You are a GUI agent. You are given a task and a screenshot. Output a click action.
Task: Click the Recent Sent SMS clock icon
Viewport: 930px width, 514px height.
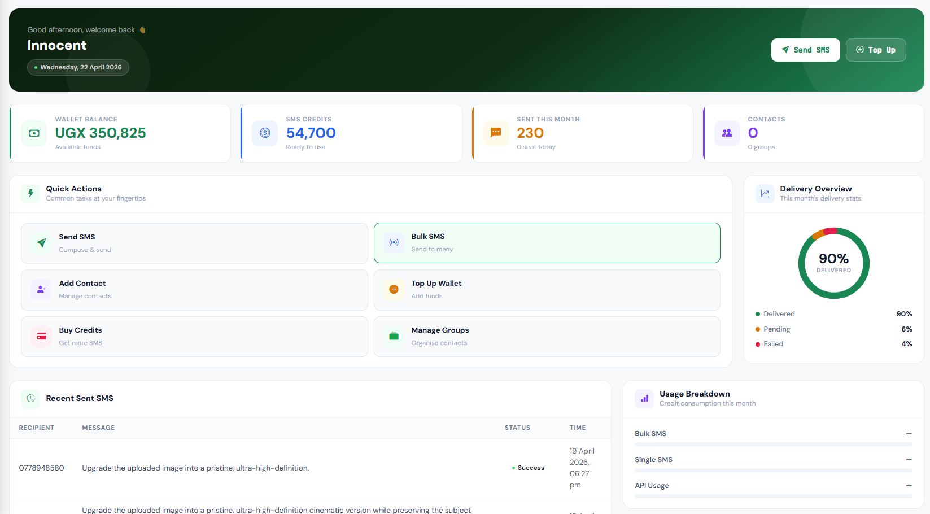(x=30, y=398)
